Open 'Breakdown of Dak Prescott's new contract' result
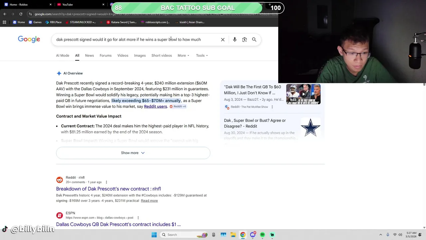This screenshot has width=426, height=240. [x=108, y=189]
